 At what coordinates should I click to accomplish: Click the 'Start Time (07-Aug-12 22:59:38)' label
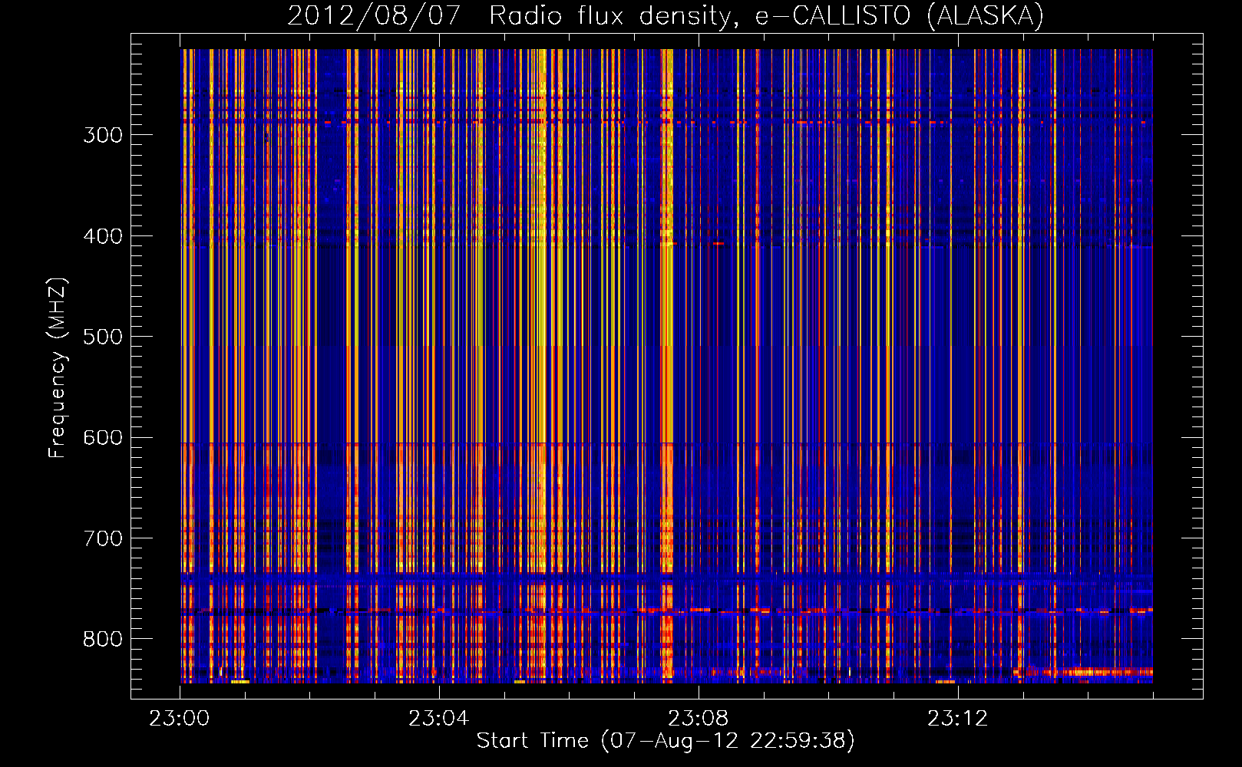coord(666,741)
